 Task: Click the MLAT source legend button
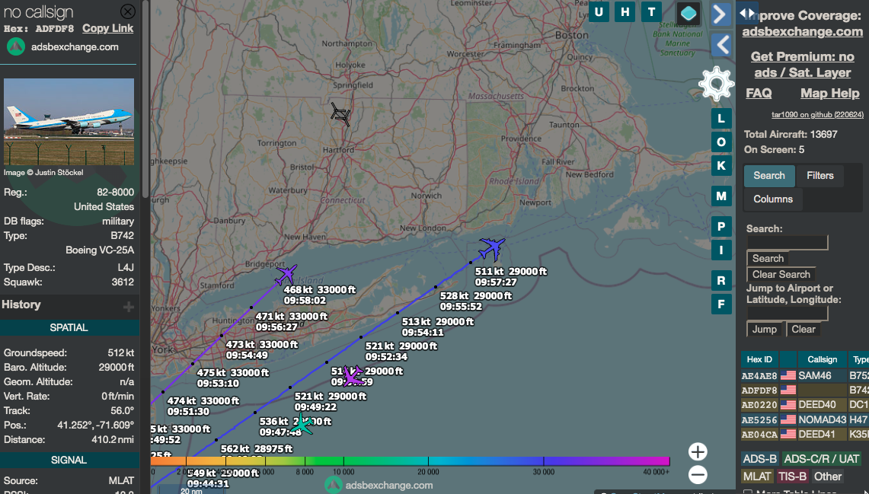(x=757, y=476)
